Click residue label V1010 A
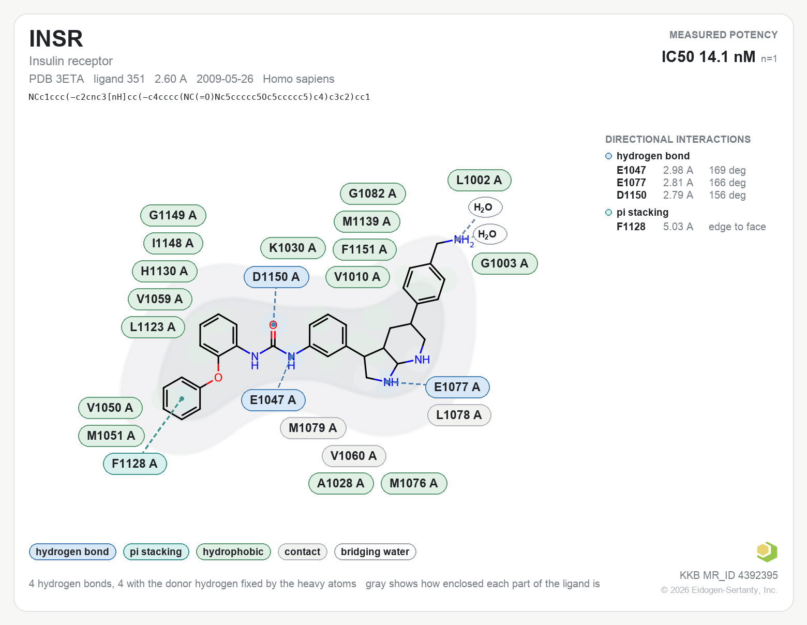Screen dimensions: 807x625 click(x=357, y=277)
